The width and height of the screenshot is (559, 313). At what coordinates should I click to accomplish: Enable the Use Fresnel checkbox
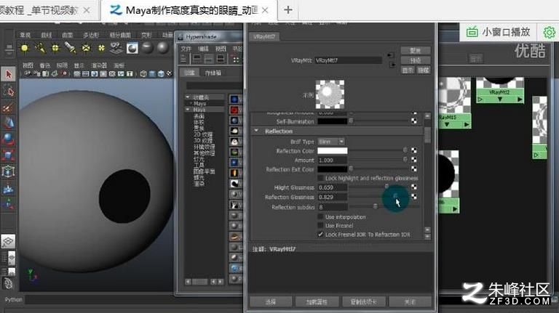click(320, 226)
